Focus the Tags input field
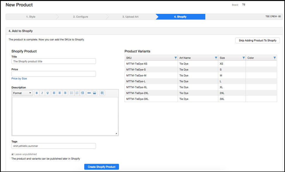285x172 pixels. coord(54,146)
